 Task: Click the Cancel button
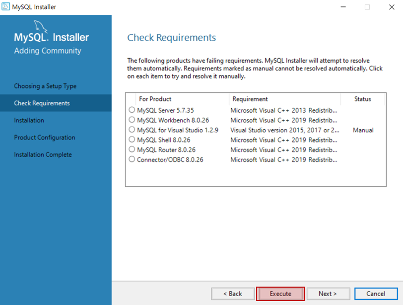(376, 294)
